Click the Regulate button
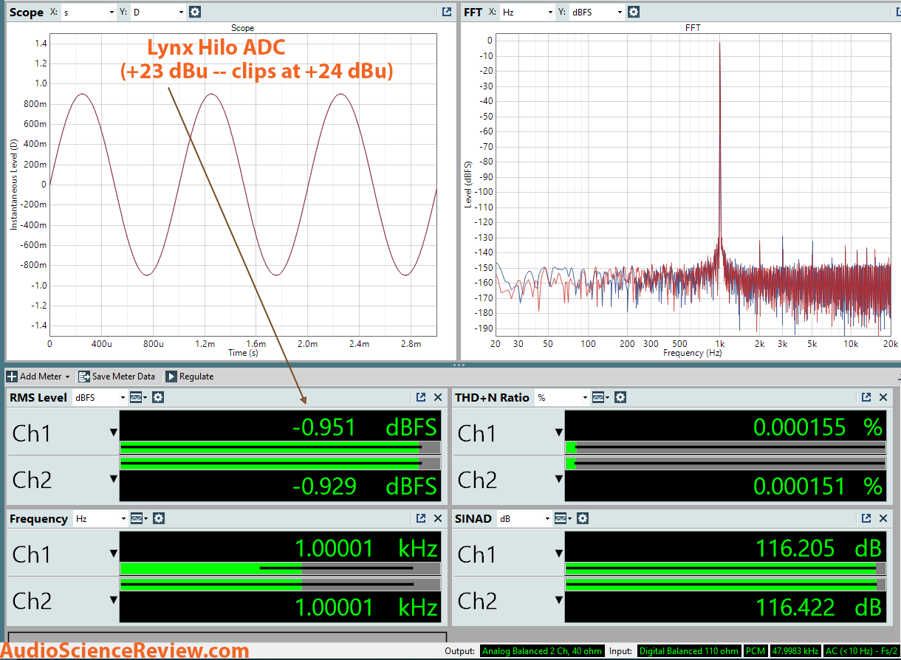The width and height of the screenshot is (901, 660). [190, 377]
